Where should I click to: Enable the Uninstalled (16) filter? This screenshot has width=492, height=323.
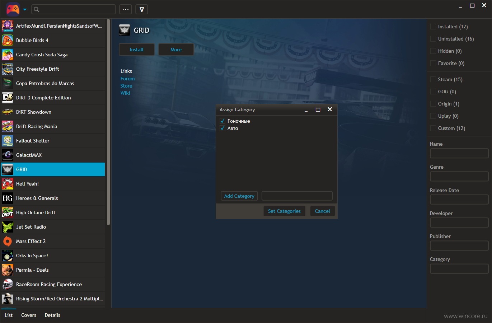tap(433, 39)
